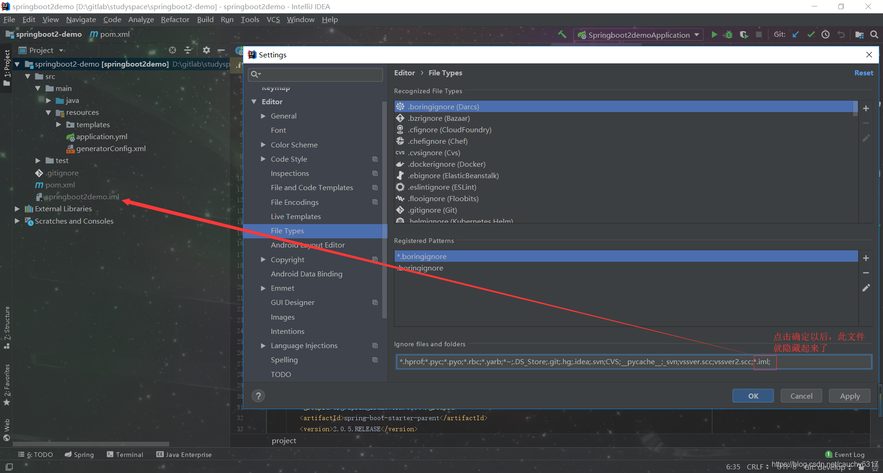Select generatorConfig.xml in project tree
This screenshot has width=883, height=473.
click(x=111, y=149)
